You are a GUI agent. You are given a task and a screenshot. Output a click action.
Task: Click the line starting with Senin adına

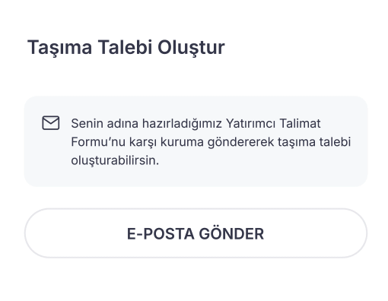click(x=196, y=124)
